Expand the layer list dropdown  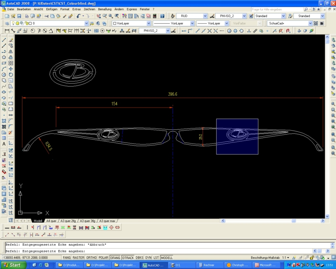(x=87, y=23)
